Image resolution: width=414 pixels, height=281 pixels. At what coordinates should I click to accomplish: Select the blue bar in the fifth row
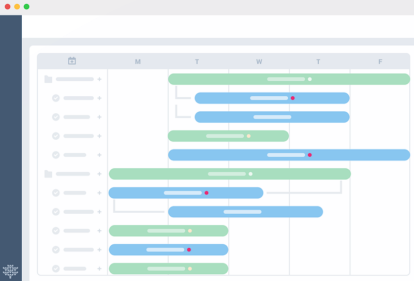(289, 155)
